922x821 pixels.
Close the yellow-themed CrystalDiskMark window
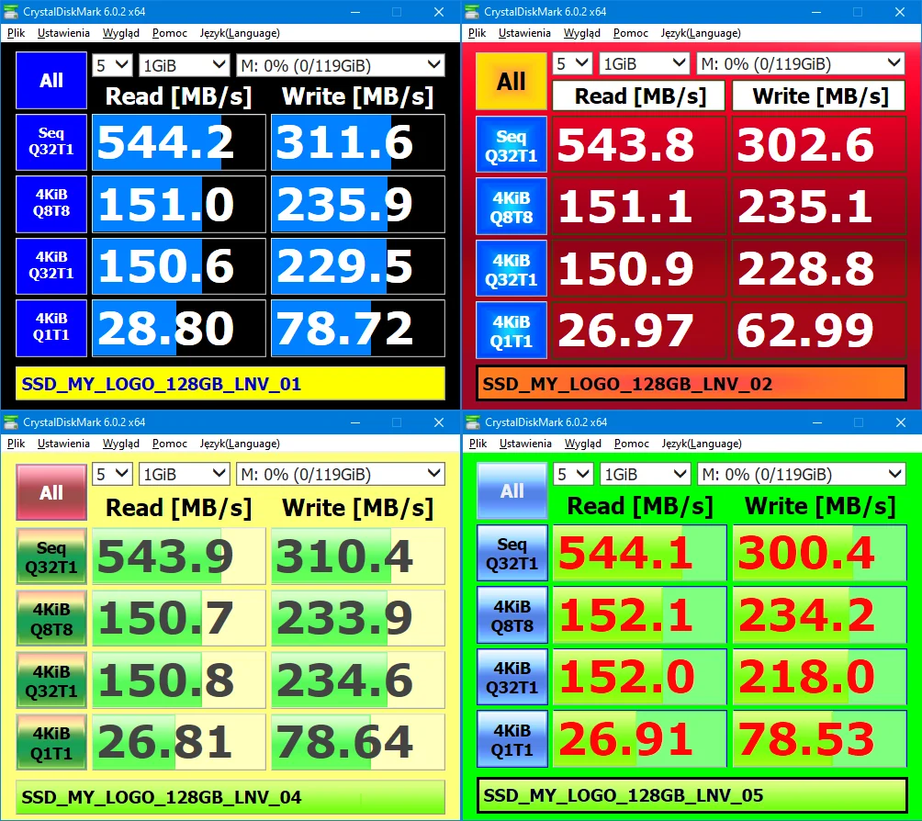tap(439, 422)
